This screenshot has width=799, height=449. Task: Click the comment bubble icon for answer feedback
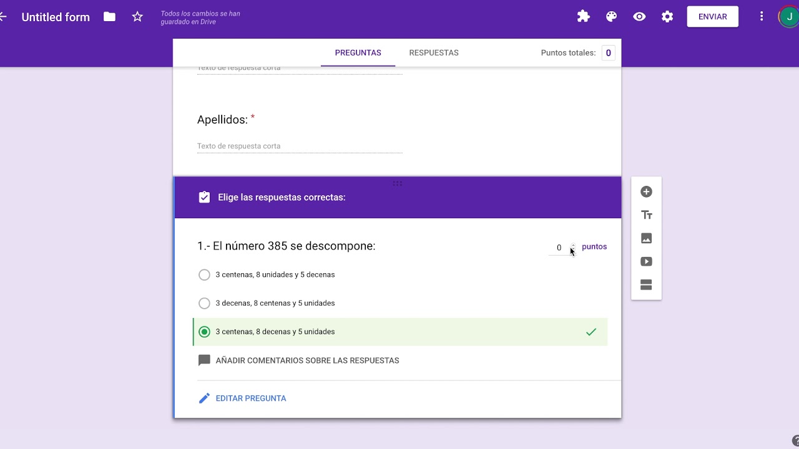(x=204, y=360)
